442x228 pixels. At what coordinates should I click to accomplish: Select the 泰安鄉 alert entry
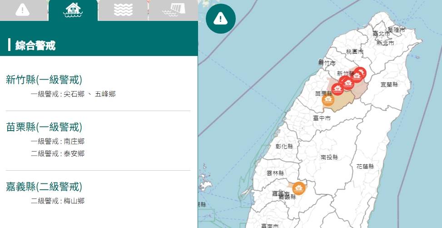pyautogui.click(x=74, y=154)
